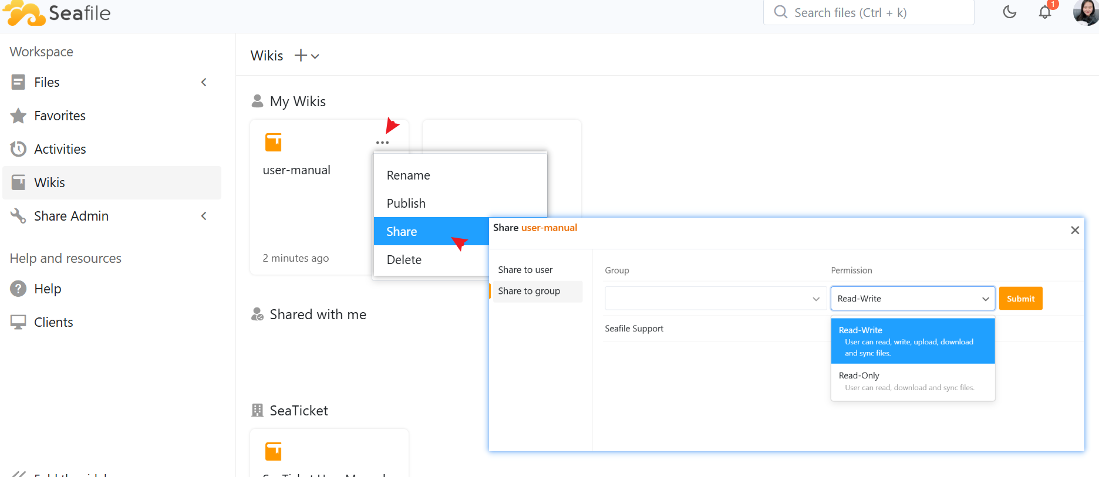Expand the Share Admin section chevron
Screen dimensions: 1099x477
204,216
